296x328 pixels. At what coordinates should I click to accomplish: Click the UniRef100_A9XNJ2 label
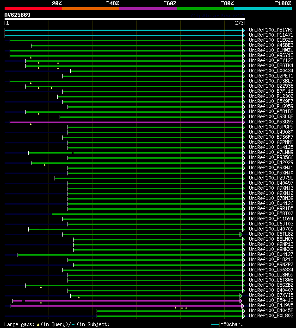[x=271, y=193]
